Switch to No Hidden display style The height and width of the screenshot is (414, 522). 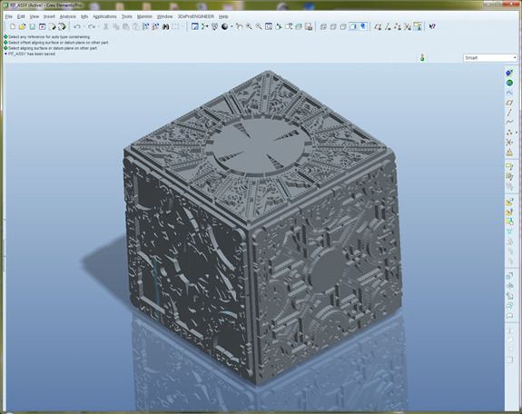[x=343, y=26]
